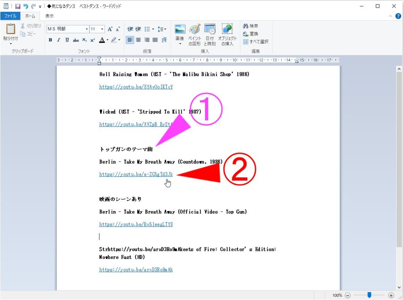The height and width of the screenshot is (300, 404).
Task: Toggle subscript formatting
Action: 84,40
